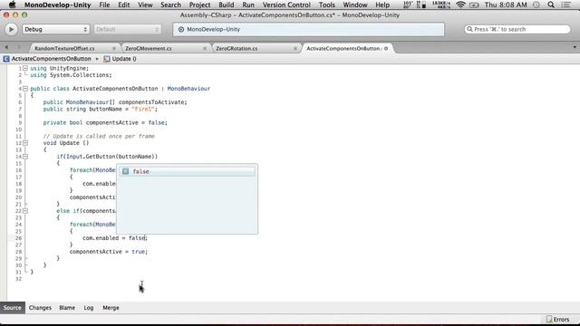
Task: Collapse the if block fold on line 14
Action: 25,157
